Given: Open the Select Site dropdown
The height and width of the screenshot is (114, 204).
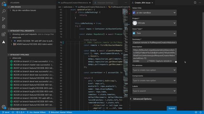Looking at the screenshot, I should coord(154,13).
